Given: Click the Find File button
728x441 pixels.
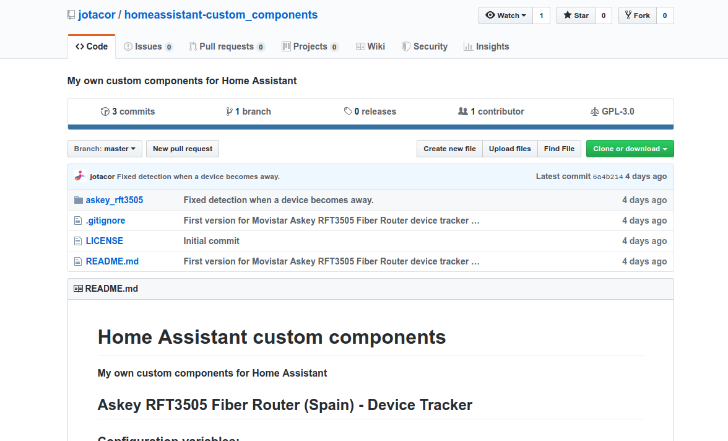Looking at the screenshot, I should click(559, 149).
